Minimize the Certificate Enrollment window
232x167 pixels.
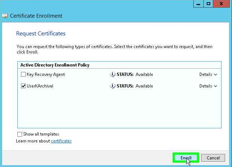[198, 4]
